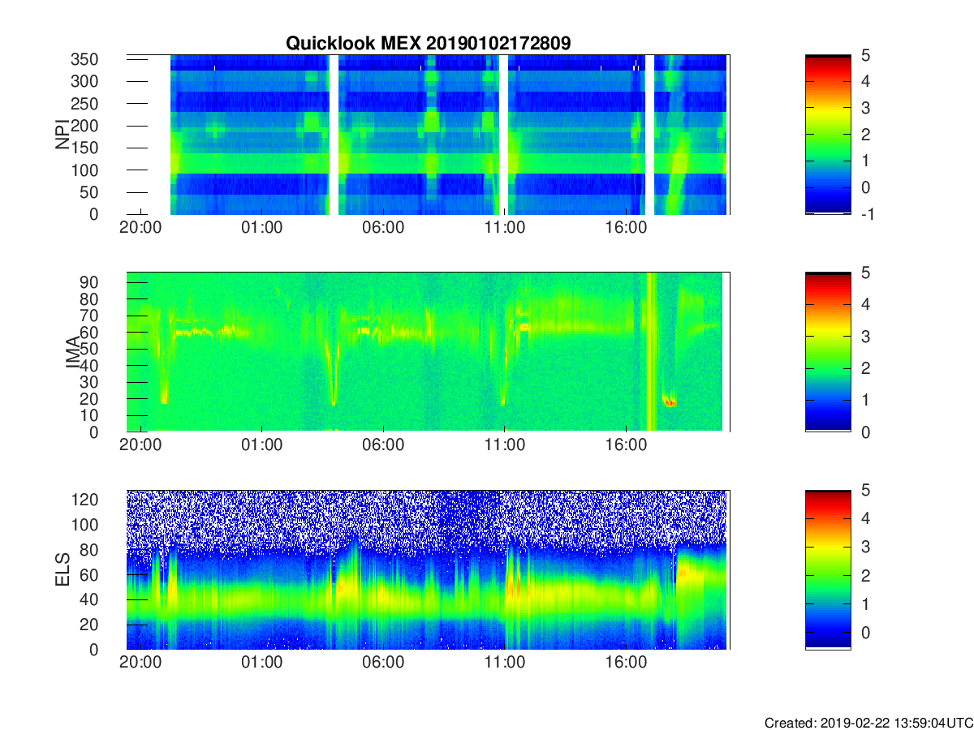This screenshot has width=974, height=730.
Task: Select the IMA y-axis label
Action: click(75, 352)
